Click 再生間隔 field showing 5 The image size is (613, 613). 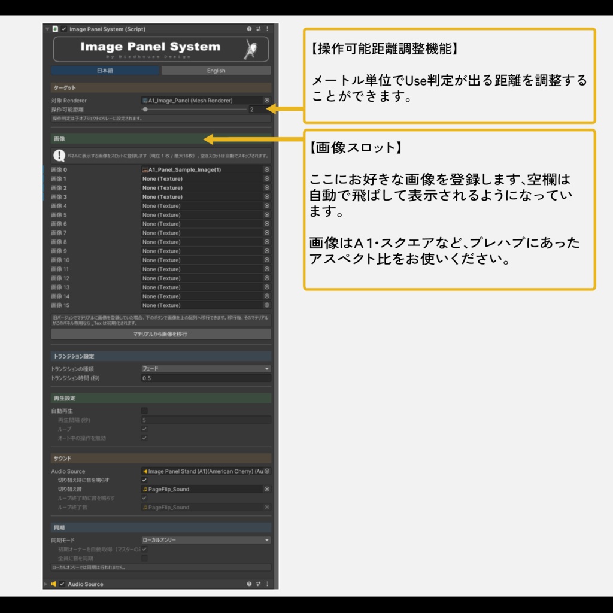coord(206,420)
